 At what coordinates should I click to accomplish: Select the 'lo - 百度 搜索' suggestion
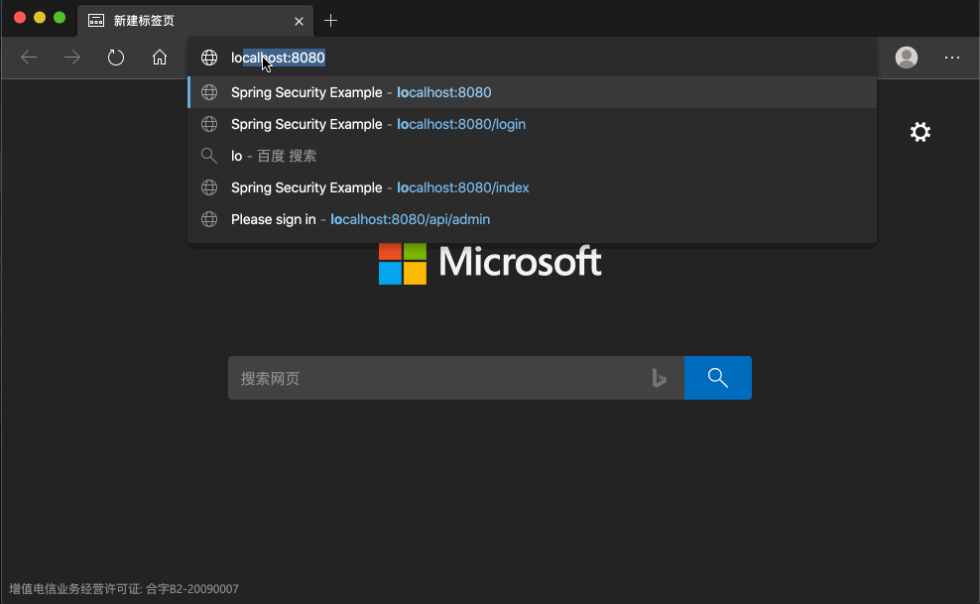point(533,156)
